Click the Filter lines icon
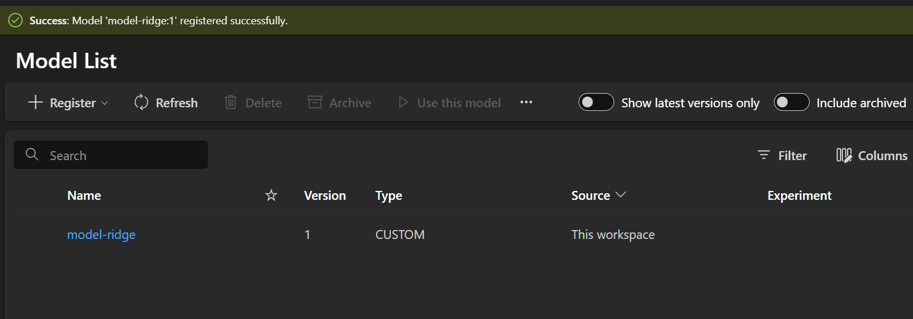The width and height of the screenshot is (913, 319). pos(764,155)
